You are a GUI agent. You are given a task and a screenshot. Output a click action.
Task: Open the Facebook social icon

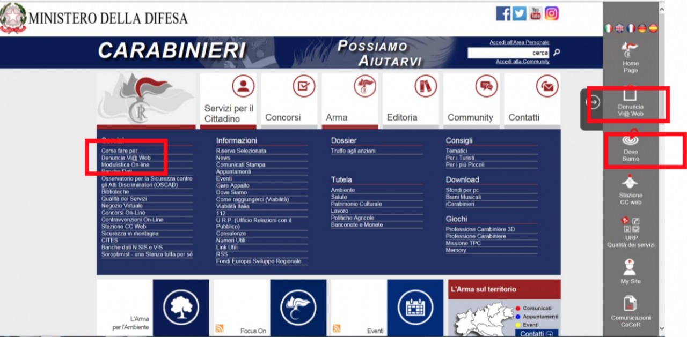pos(503,13)
